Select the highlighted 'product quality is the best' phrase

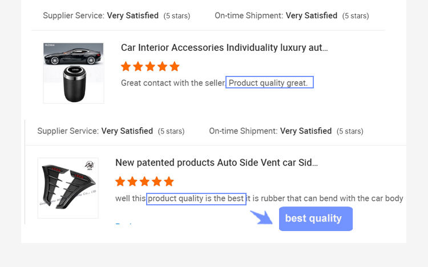(196, 199)
